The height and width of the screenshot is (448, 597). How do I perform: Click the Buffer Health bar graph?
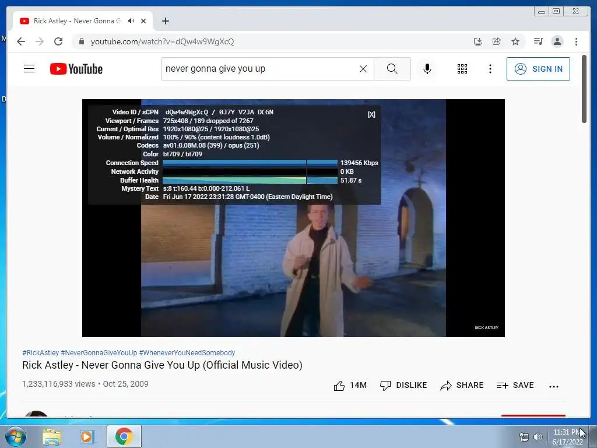click(250, 180)
